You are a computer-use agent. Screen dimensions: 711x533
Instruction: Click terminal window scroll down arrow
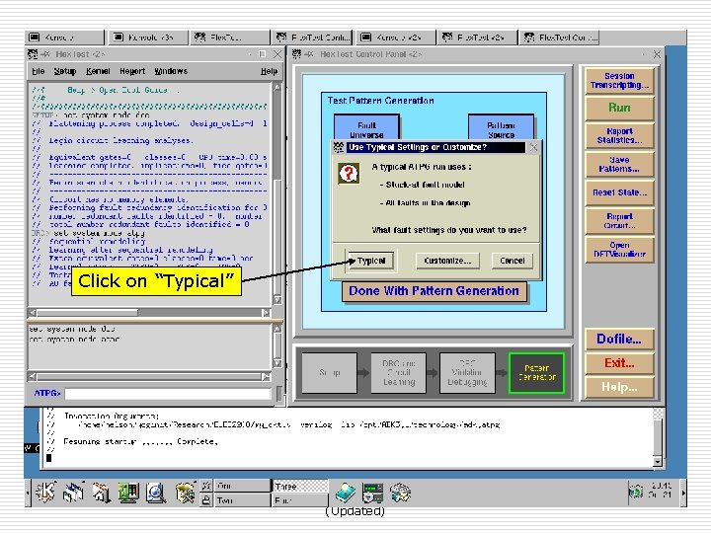[658, 461]
